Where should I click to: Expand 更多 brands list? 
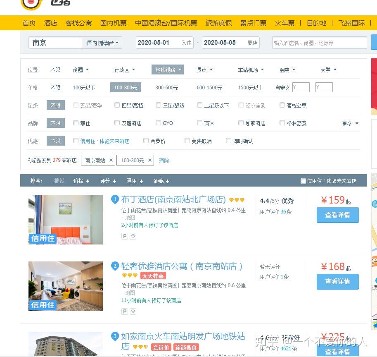point(350,124)
